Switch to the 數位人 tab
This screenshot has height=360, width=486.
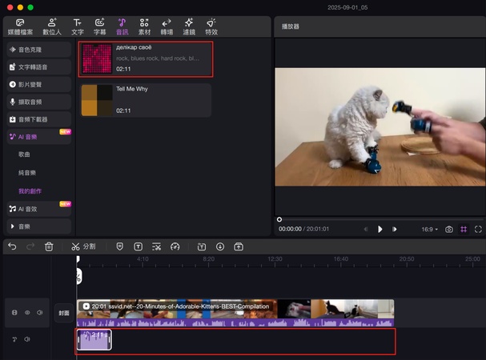(x=52, y=27)
